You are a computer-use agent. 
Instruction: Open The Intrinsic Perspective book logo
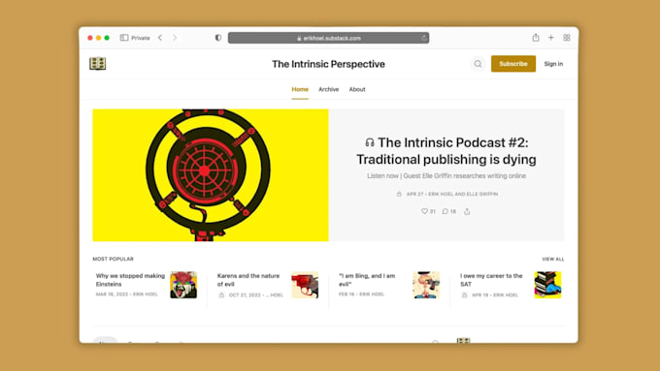point(98,63)
